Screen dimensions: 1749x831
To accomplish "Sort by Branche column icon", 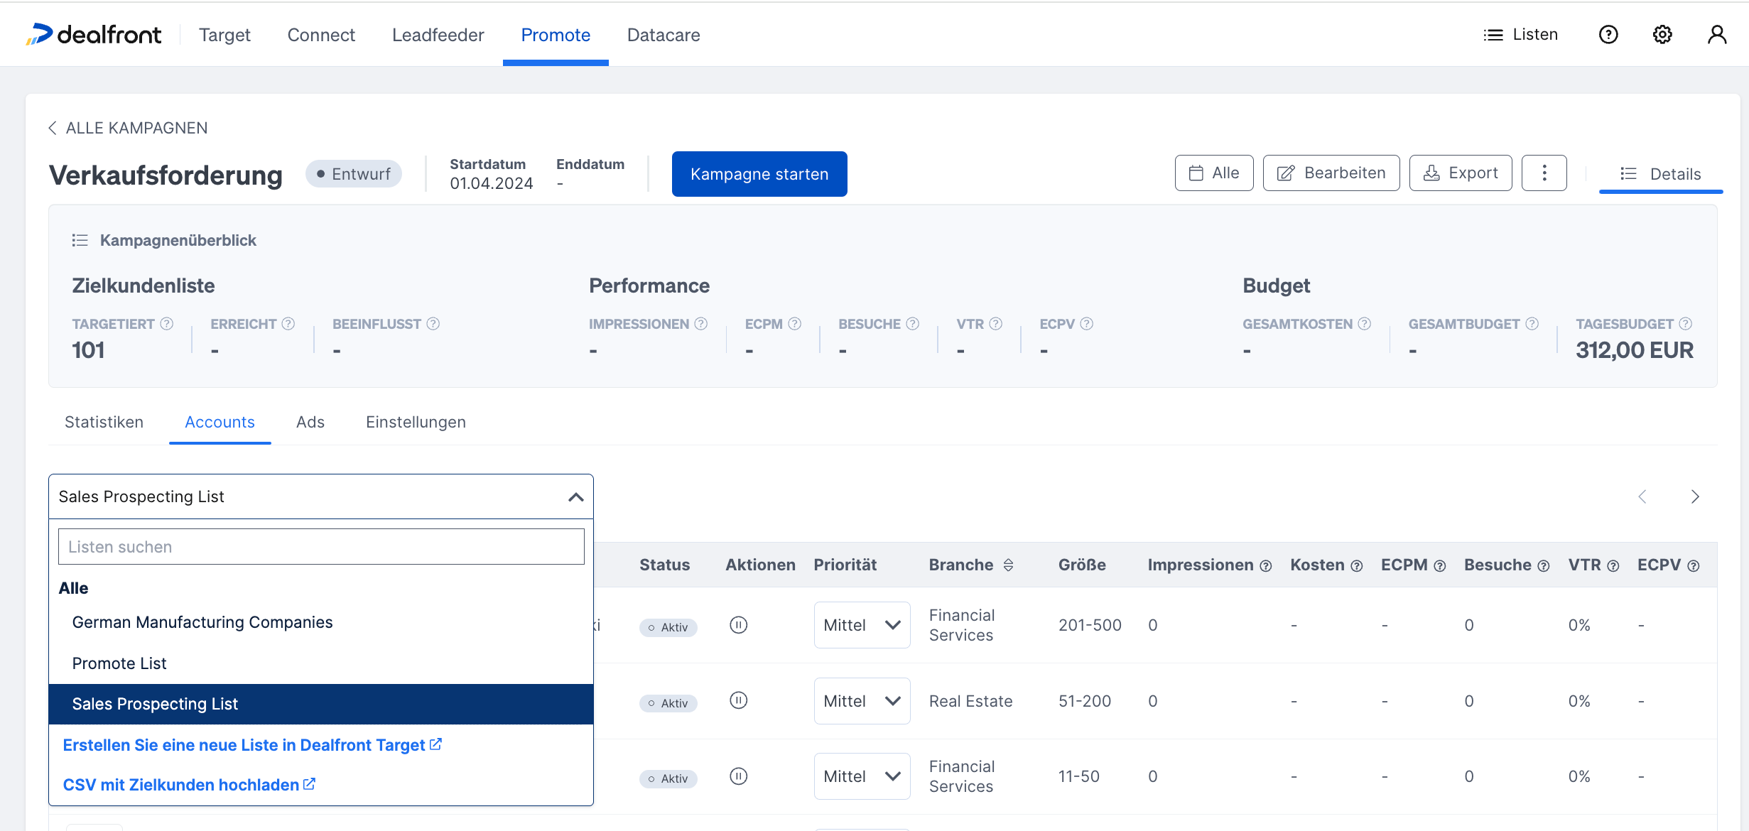I will [x=1008, y=565].
